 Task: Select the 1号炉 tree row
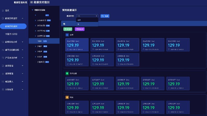(x=44, y=41)
